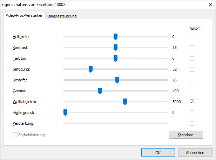The width and height of the screenshot is (216, 160).
Task: Enable the Farbaktivierung checkbox
Action: pos(15,134)
